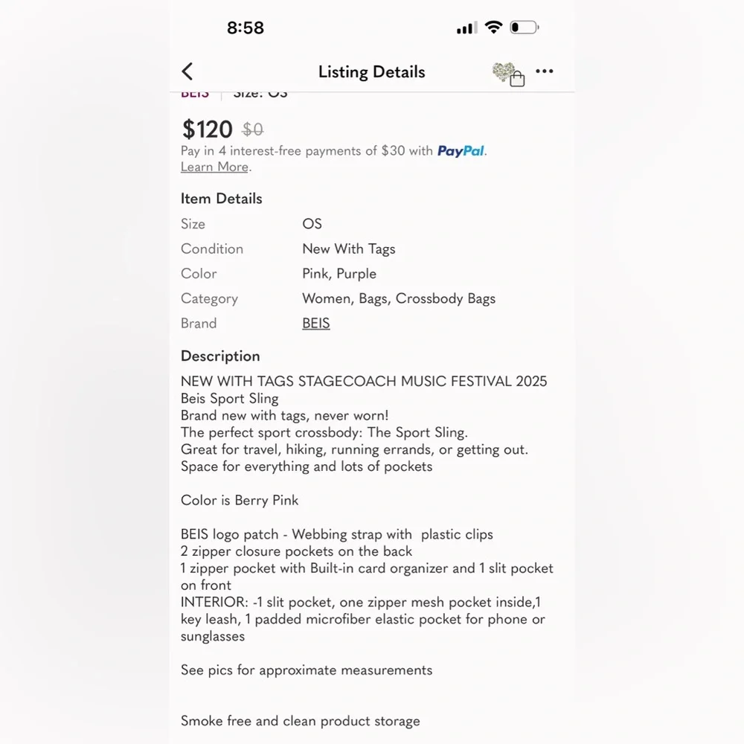Image resolution: width=744 pixels, height=744 pixels.
Task: Tap the Pink, Purple color value
Action: tap(339, 274)
